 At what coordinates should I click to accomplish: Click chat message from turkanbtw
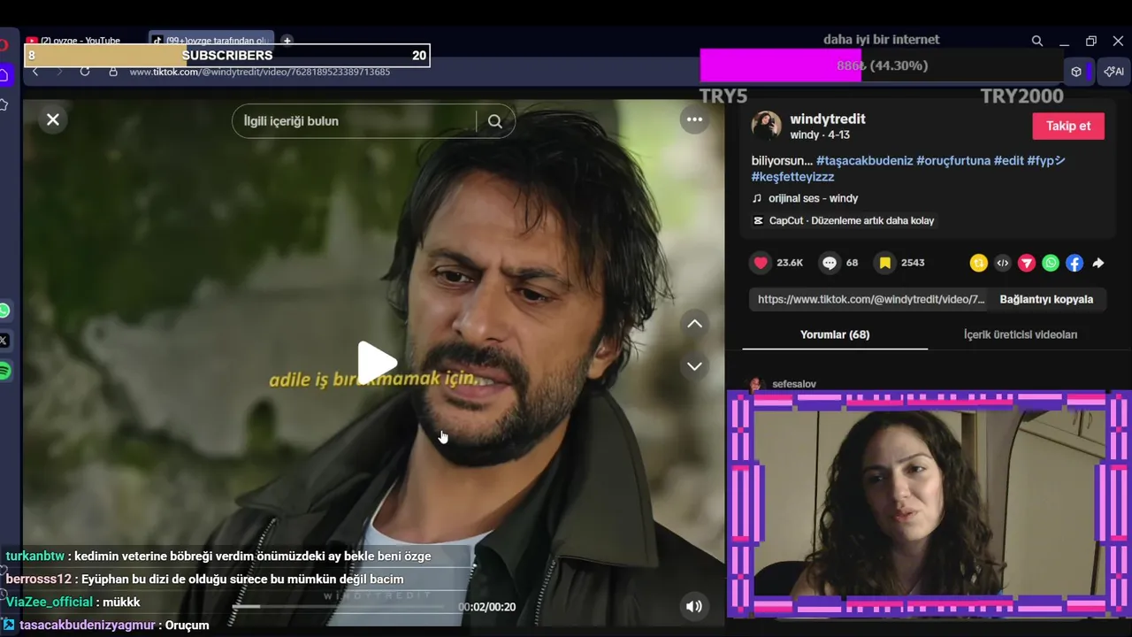[x=218, y=556]
